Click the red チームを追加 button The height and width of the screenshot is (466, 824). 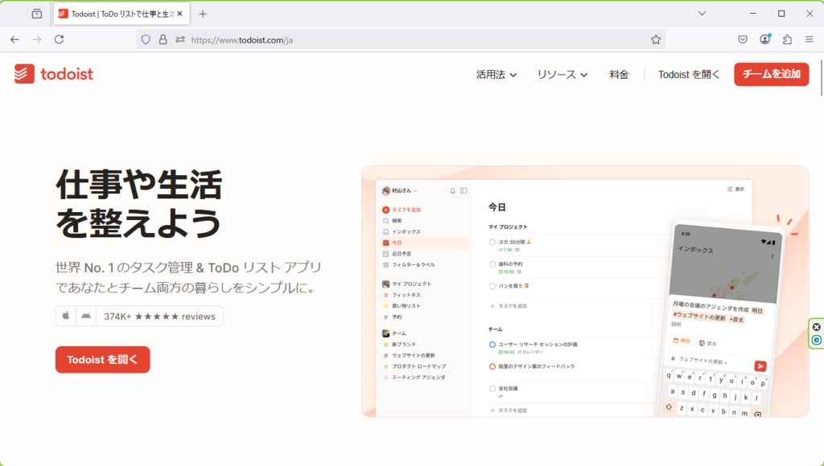click(771, 74)
